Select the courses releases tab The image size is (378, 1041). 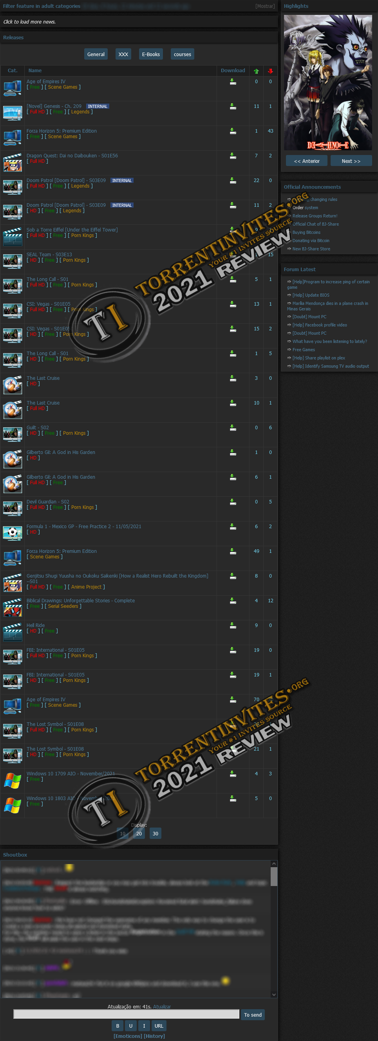tap(183, 54)
